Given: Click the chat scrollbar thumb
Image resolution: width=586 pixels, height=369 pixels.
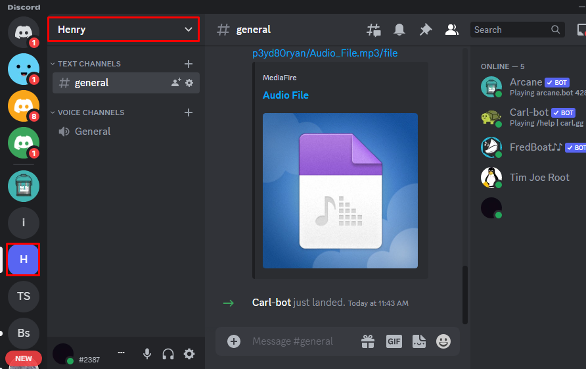Looking at the screenshot, I should 465,295.
